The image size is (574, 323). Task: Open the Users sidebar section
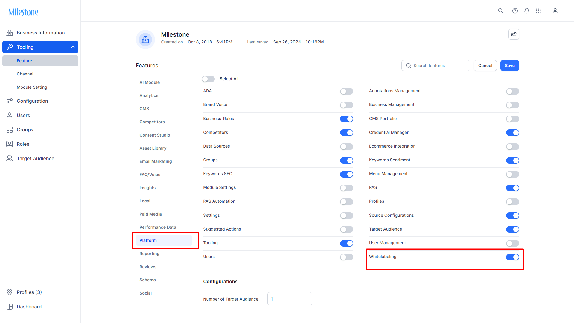(x=40, y=115)
